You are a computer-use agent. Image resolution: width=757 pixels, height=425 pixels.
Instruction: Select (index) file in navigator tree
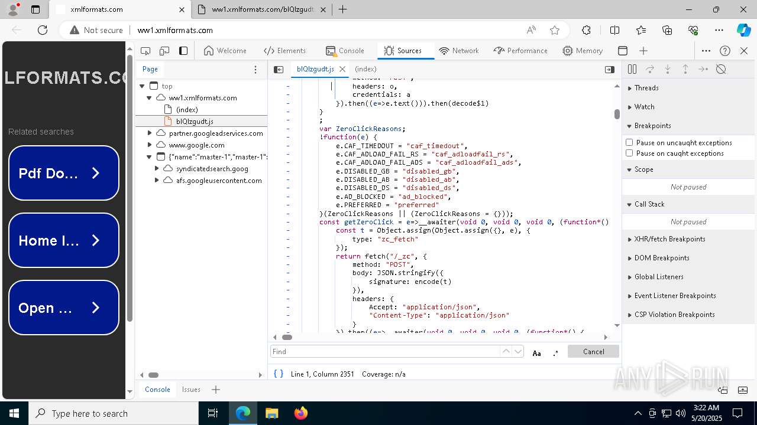[x=187, y=110]
